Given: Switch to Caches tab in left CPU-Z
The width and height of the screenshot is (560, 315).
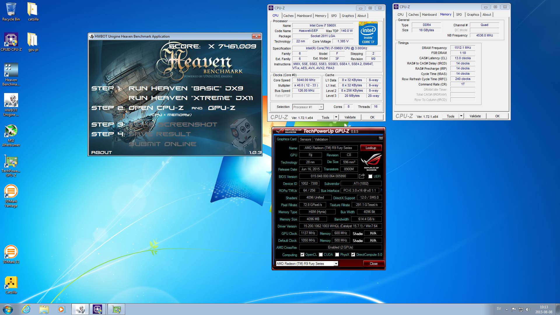Looking at the screenshot, I should pos(288,16).
